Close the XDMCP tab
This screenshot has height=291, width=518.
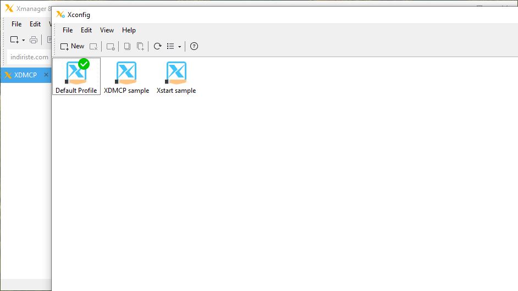(46, 75)
